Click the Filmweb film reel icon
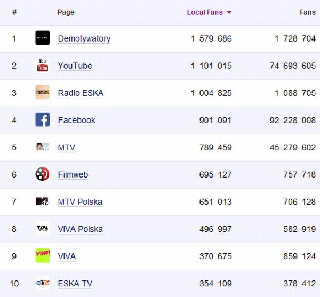The width and height of the screenshot is (320, 297). pos(43,174)
